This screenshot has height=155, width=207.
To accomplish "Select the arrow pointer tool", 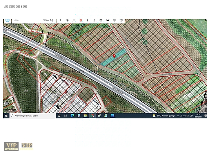I will coord(61,20).
